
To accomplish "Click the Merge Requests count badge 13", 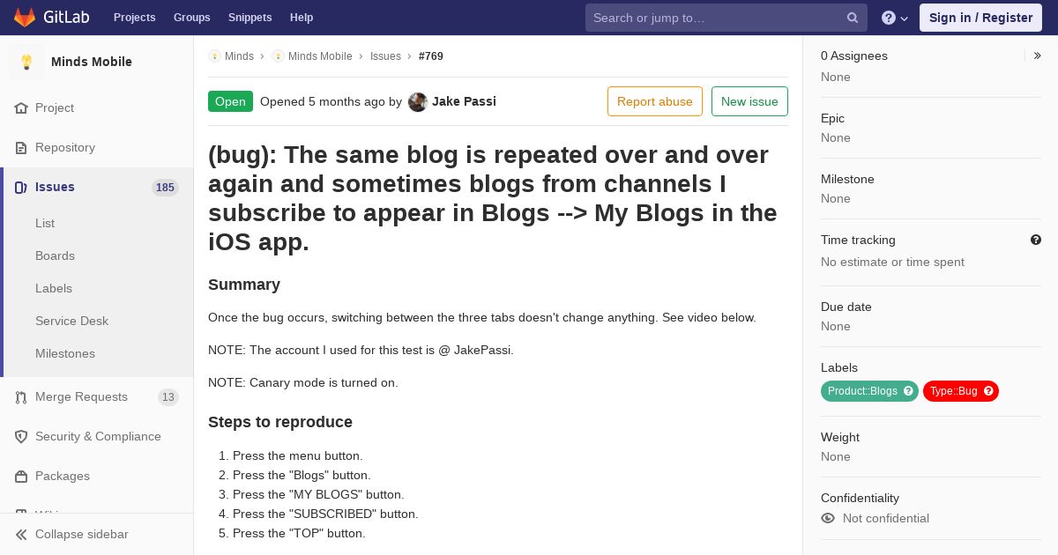I will tap(168, 397).
